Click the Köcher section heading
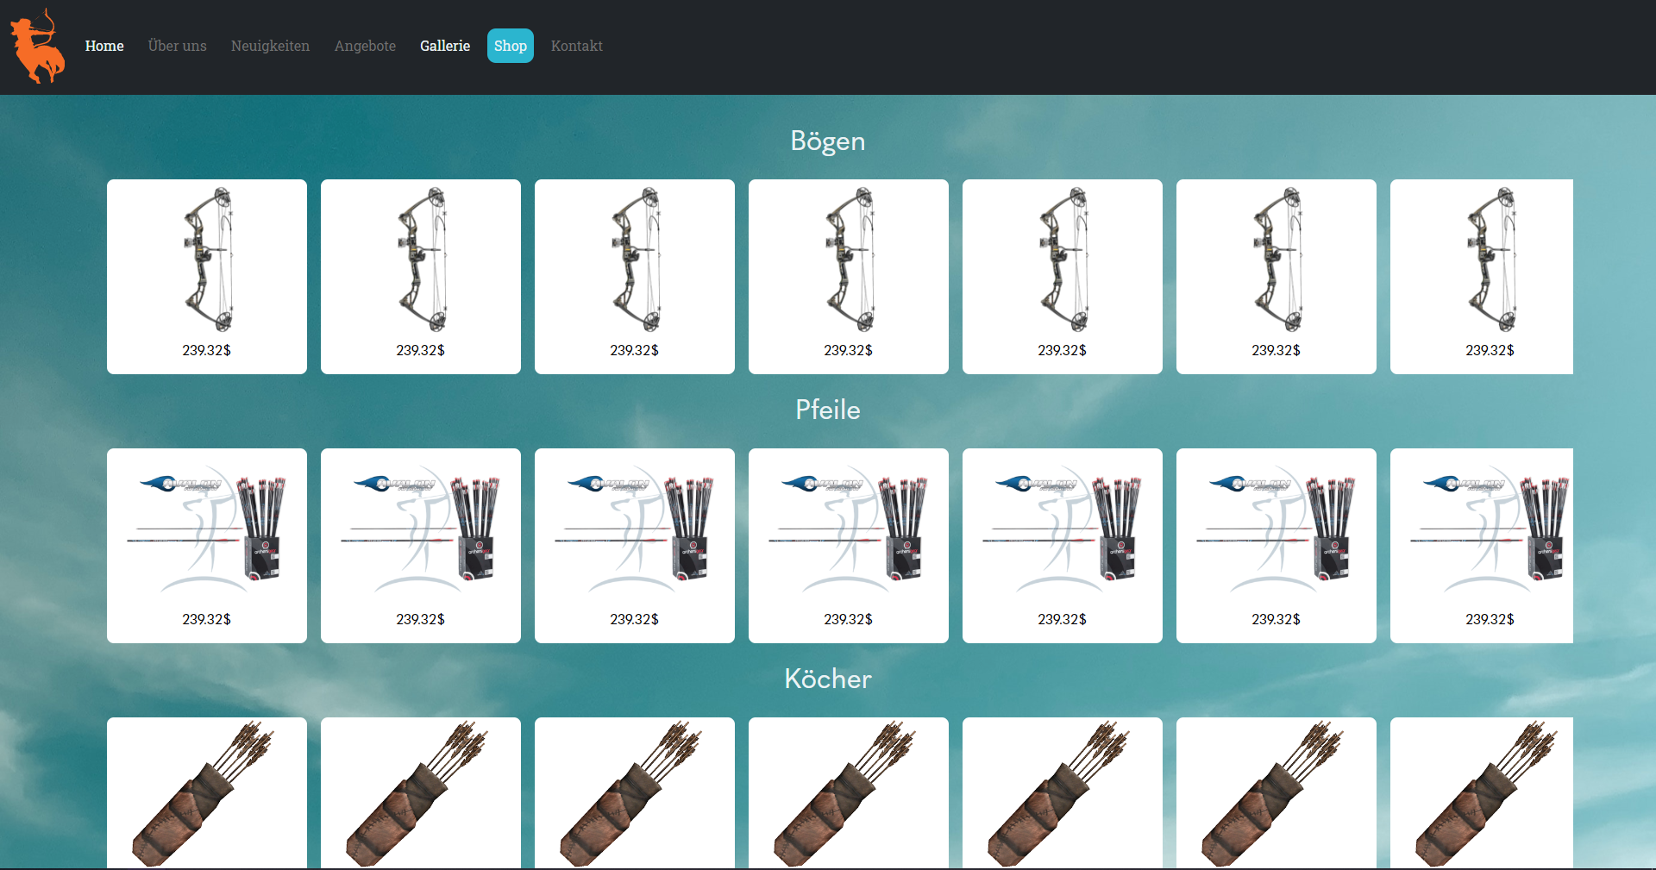Screen dimensions: 1656x870 [x=828, y=679]
